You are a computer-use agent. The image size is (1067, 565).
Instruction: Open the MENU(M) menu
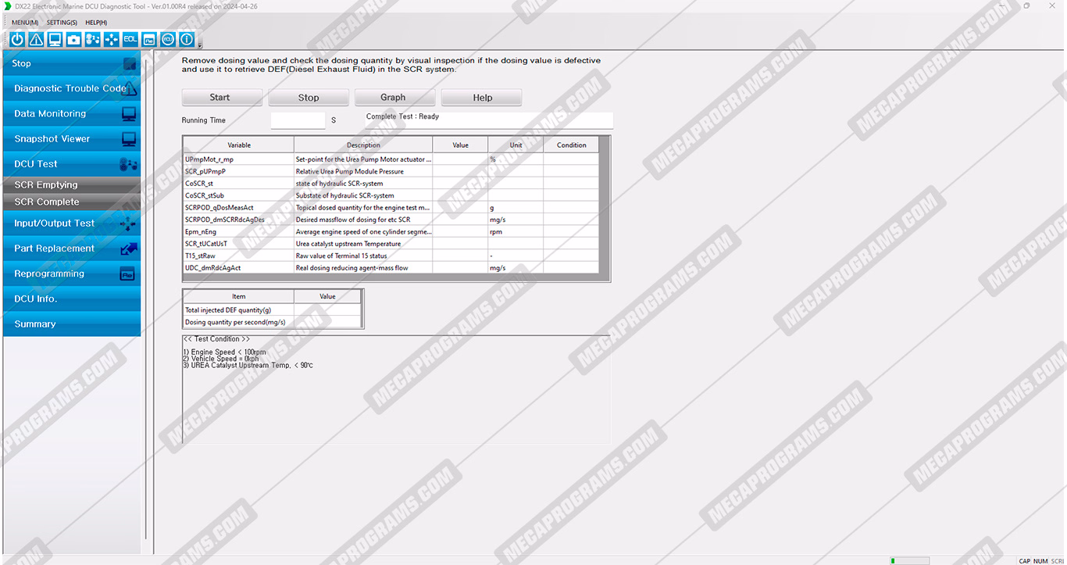(24, 23)
